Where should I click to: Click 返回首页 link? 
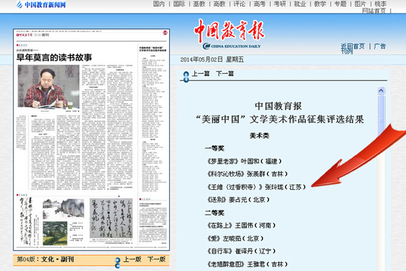(353, 47)
